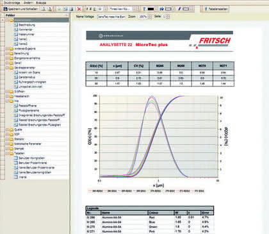
Task: Select the Benutzer Prozentwerte table item
Action: point(33,163)
